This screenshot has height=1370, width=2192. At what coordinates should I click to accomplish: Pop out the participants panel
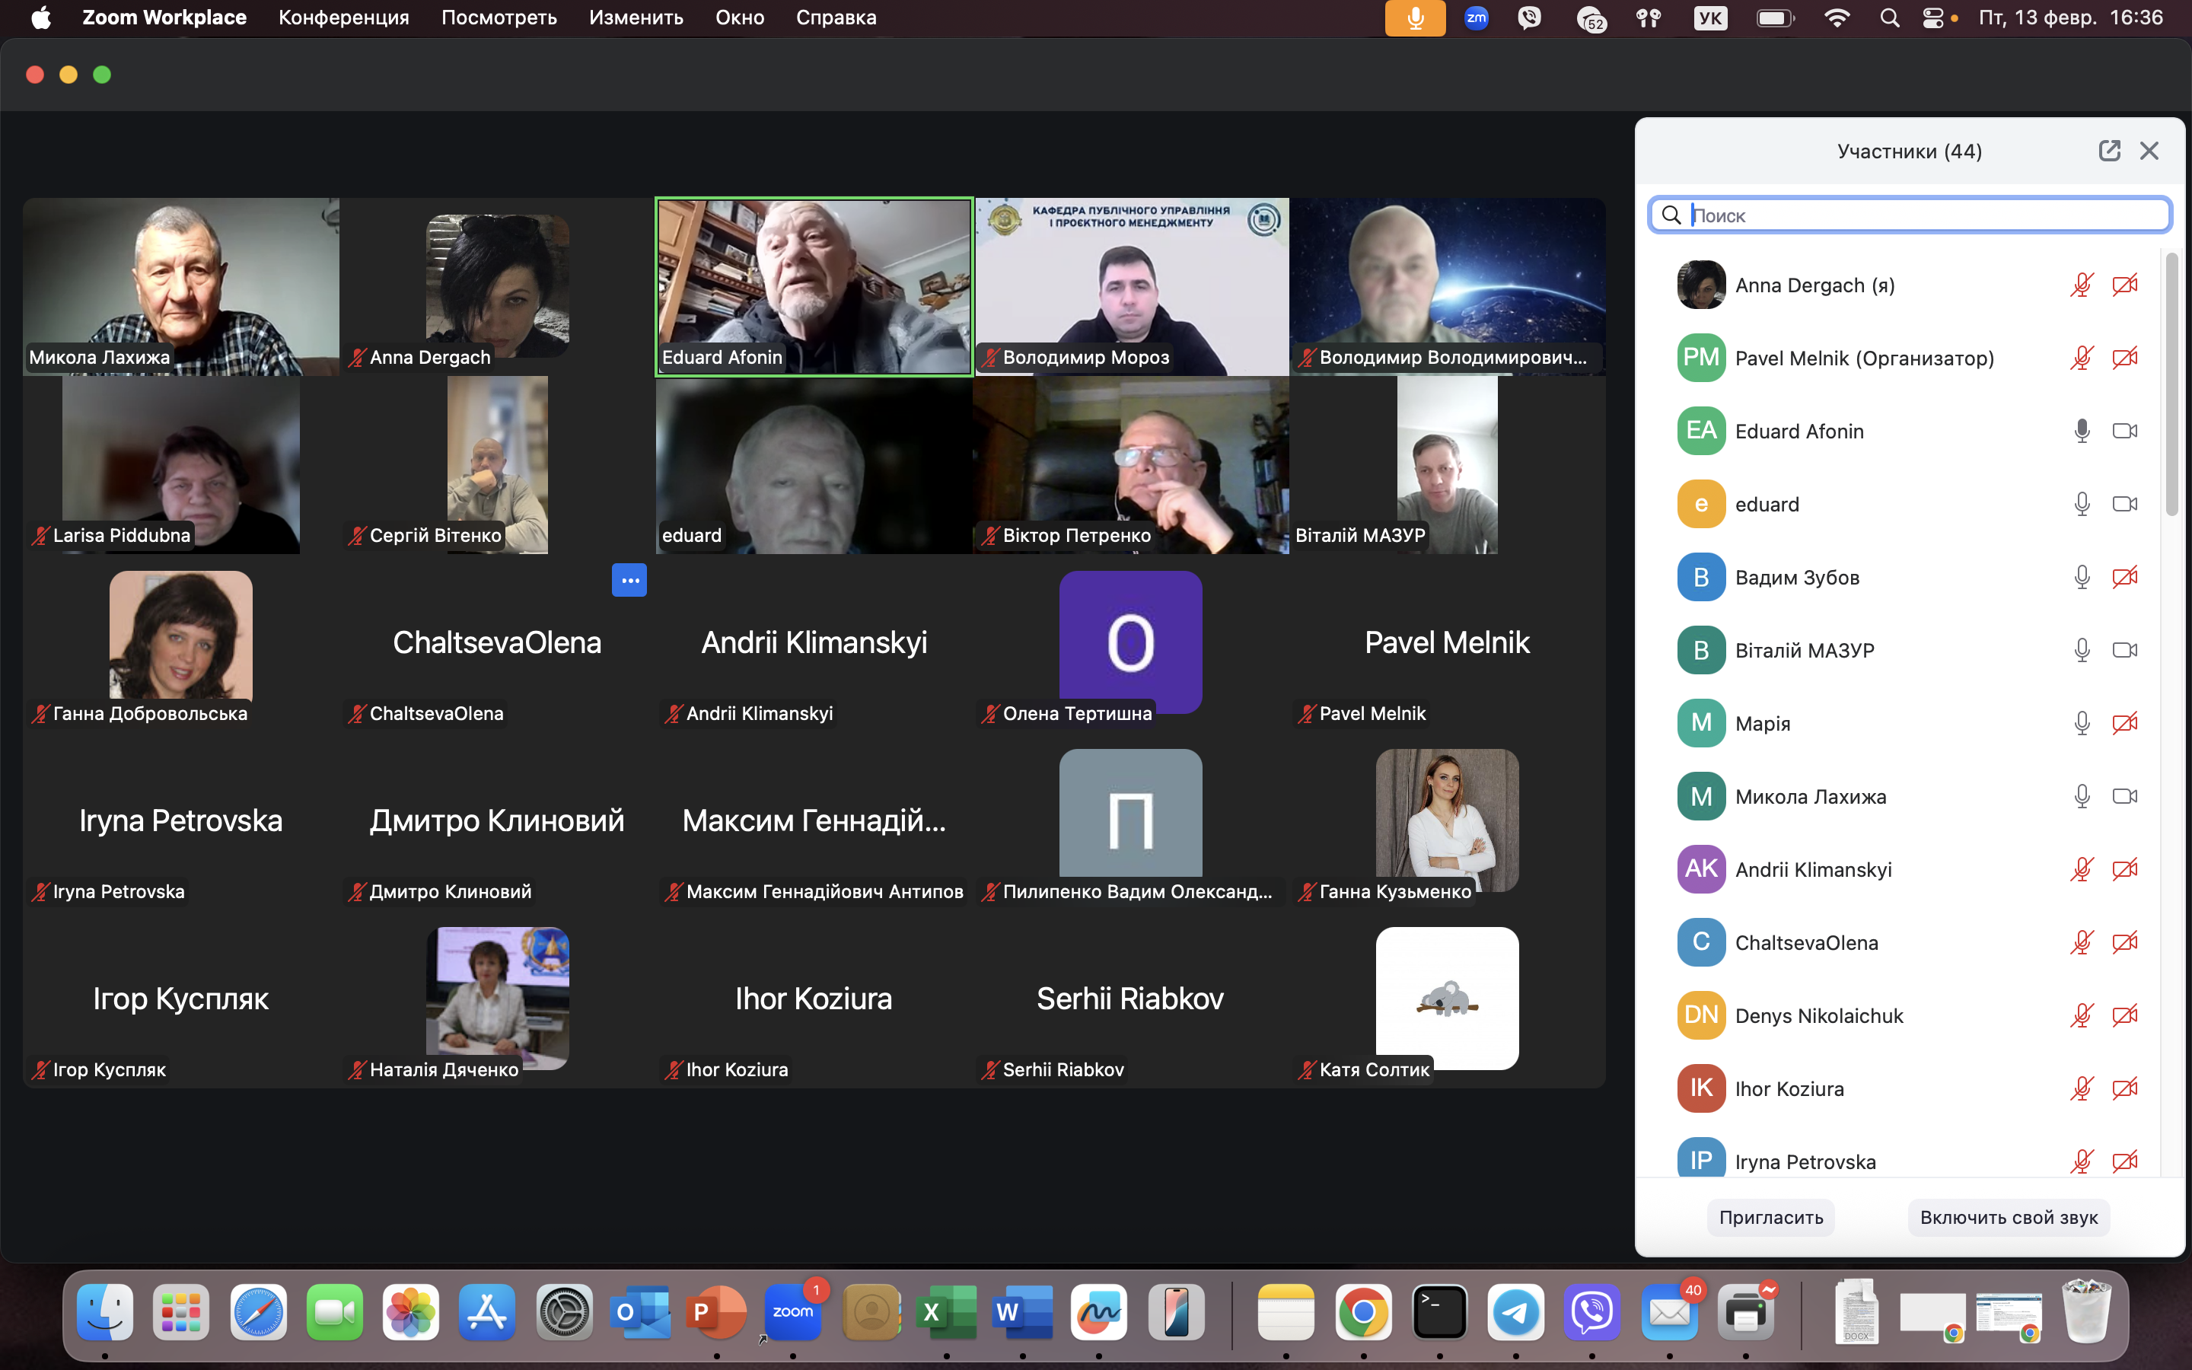click(x=2109, y=151)
